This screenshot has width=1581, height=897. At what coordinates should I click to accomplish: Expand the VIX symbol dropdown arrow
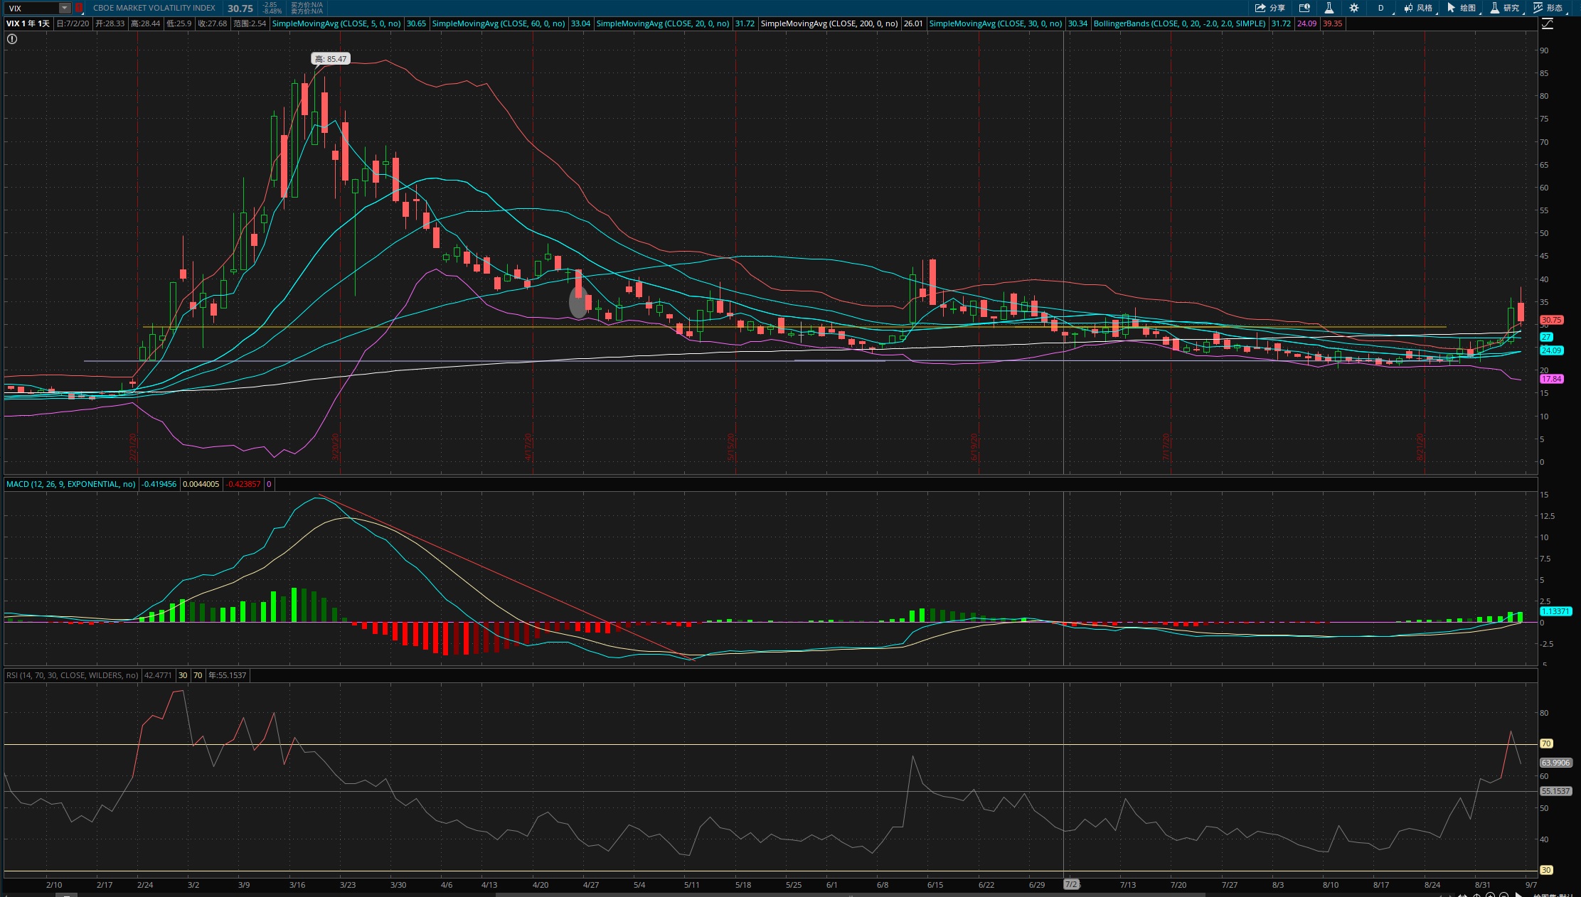[x=65, y=8]
